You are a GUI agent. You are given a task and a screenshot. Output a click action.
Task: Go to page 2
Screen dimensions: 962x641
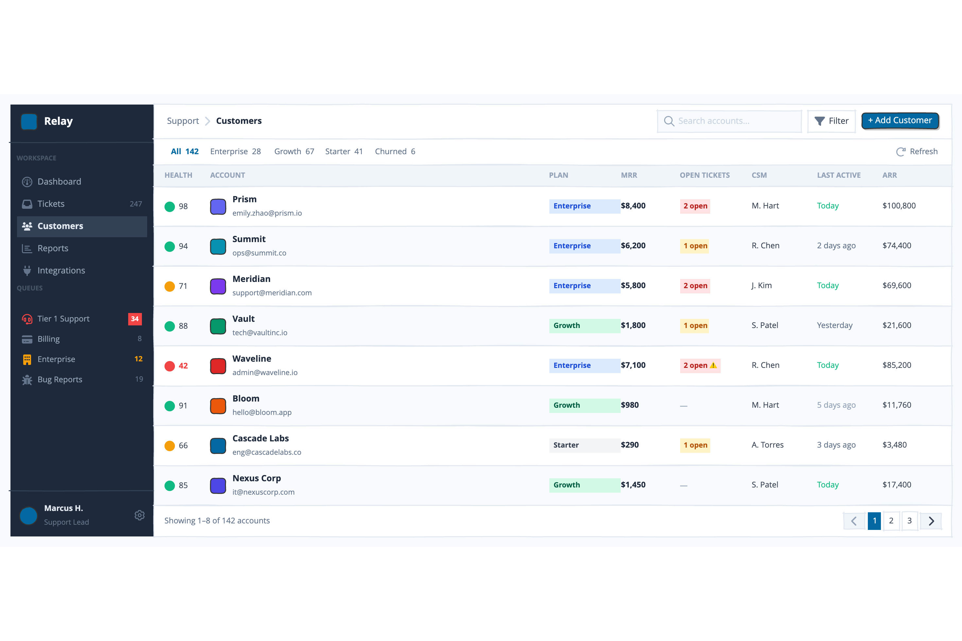click(x=891, y=521)
